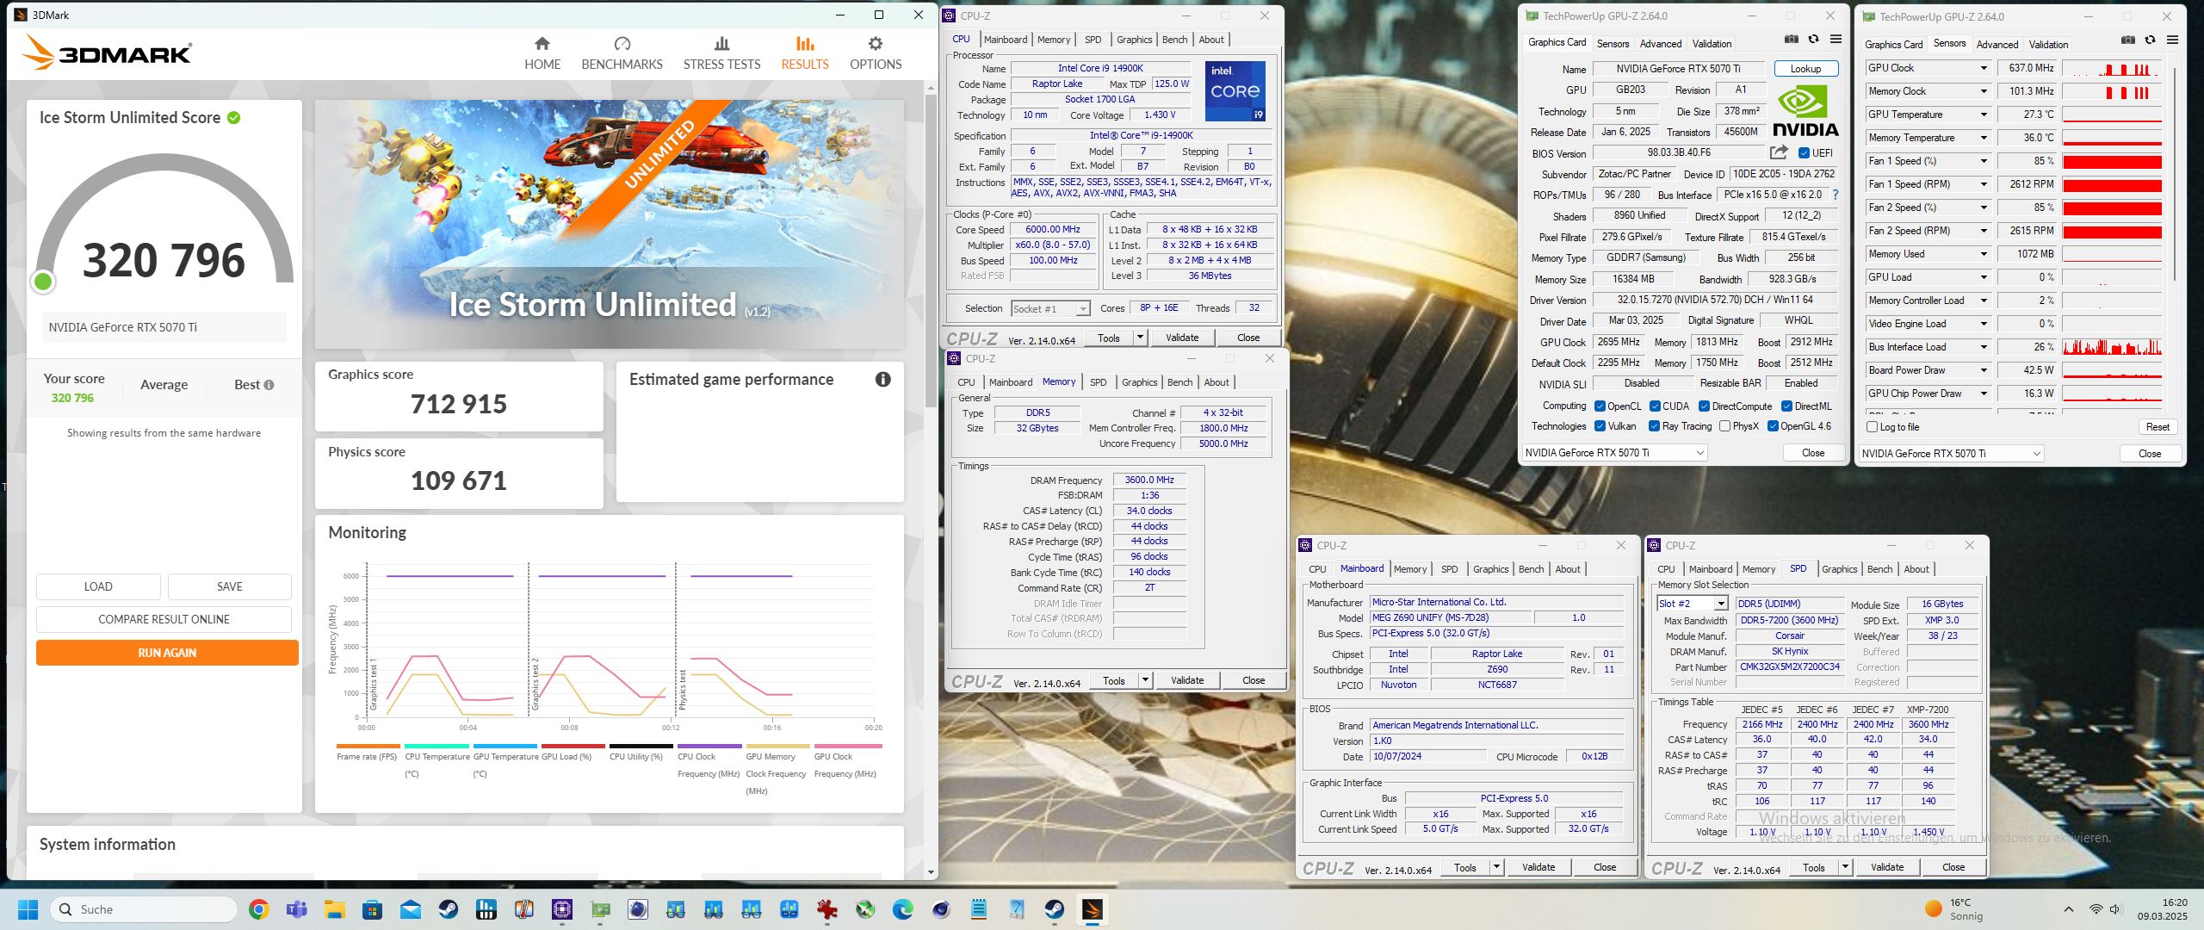Click the BIOS export share icon in GPU-Z
2204x930 pixels.
(1779, 152)
